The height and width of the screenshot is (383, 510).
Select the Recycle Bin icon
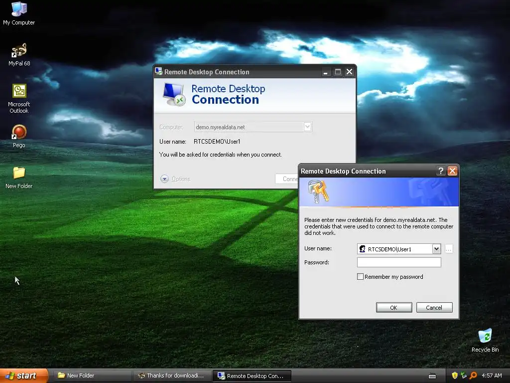(485, 340)
